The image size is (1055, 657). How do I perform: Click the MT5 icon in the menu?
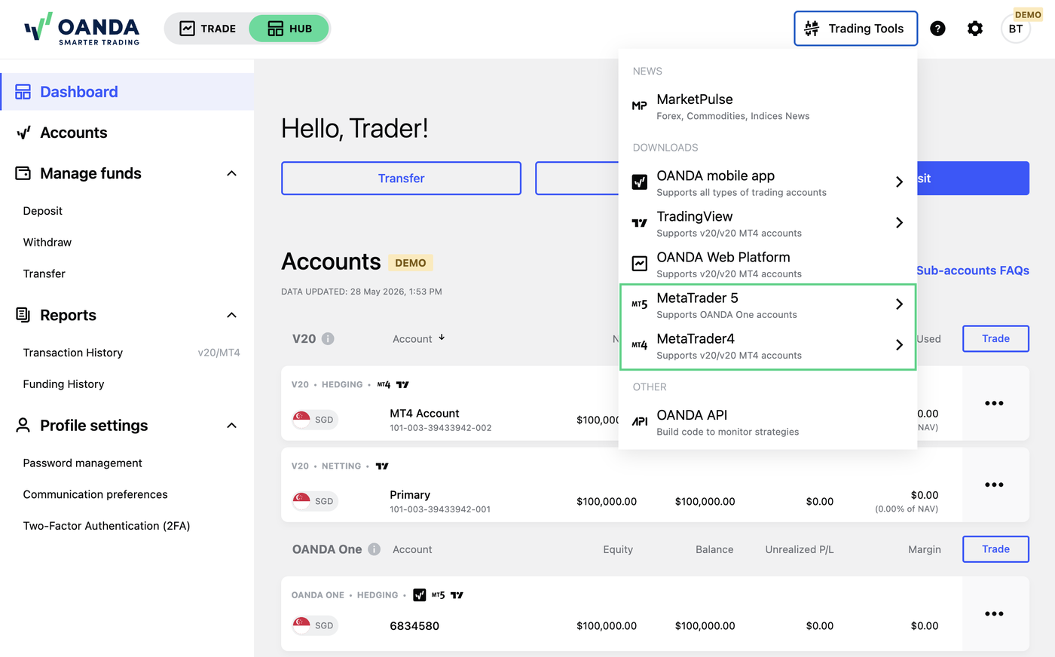tap(639, 304)
